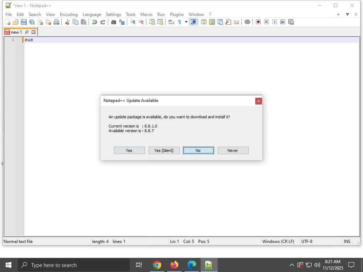Screen dimensions: 363x272
Task: Stop macro recording with the square icon
Action: click(267, 22)
